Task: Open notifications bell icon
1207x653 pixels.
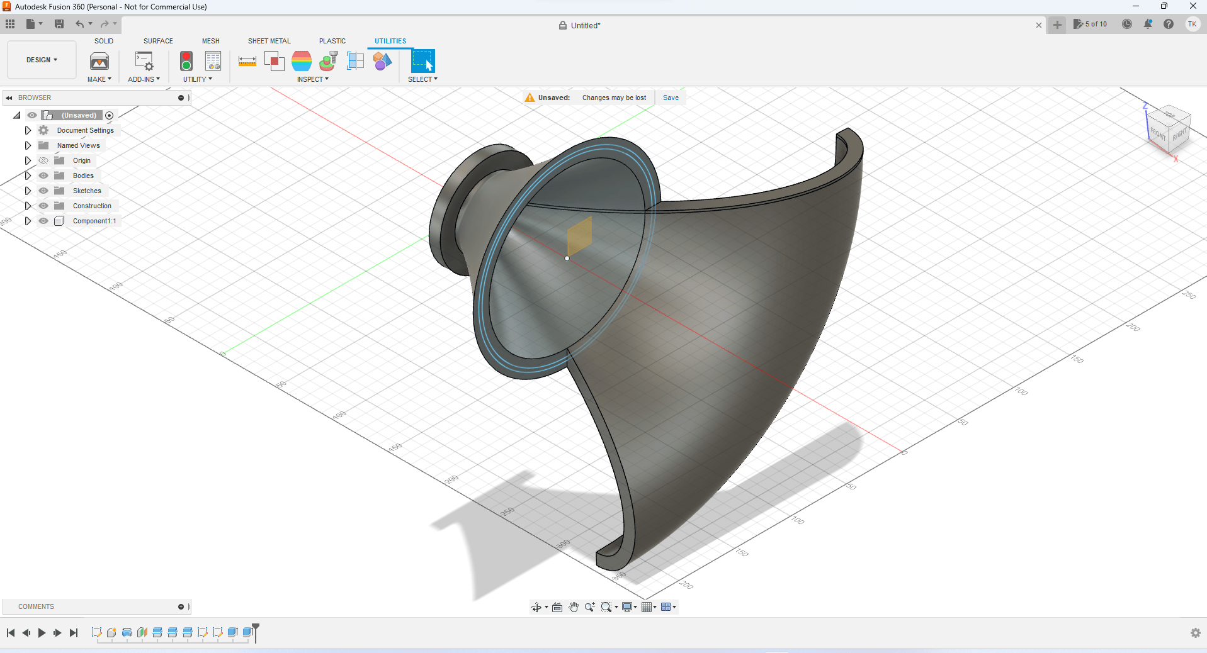Action: [1148, 24]
